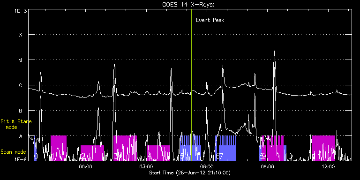Click the observation number "3" label
Screen dimensions: 360x180
[116, 157]
